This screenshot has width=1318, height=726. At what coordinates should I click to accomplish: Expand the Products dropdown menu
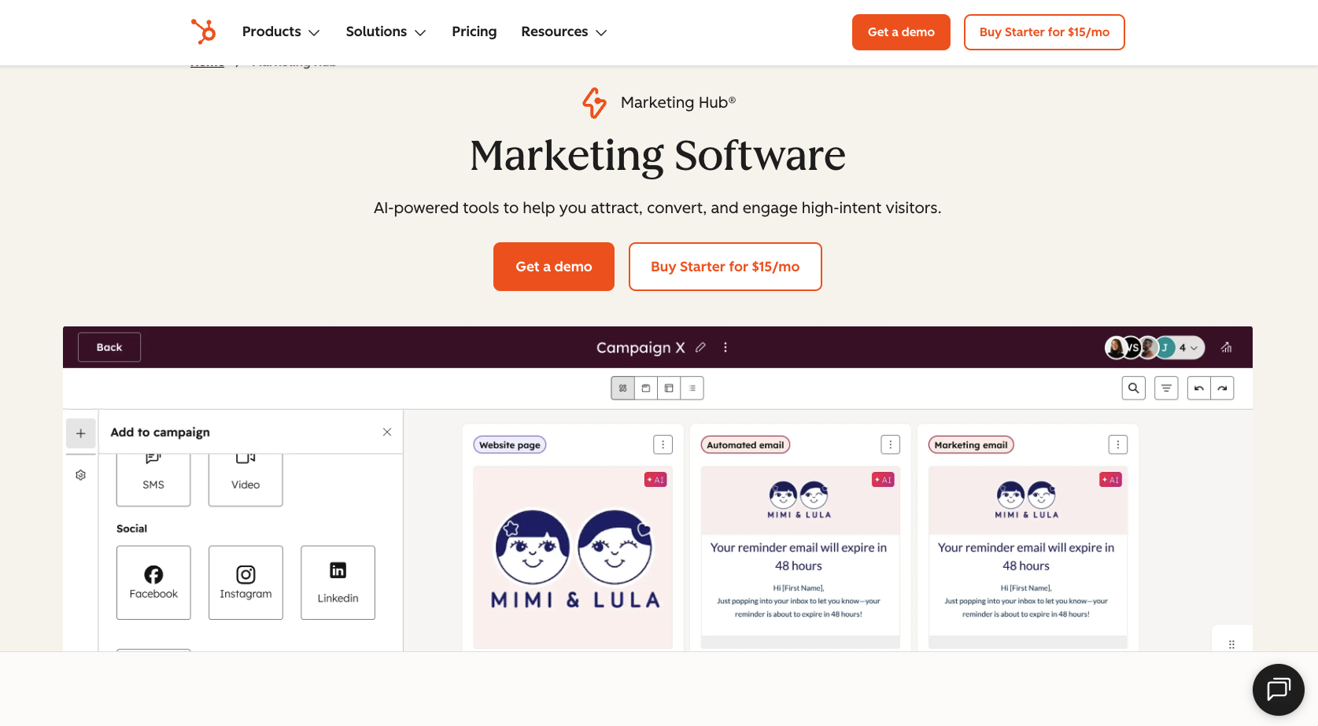pos(281,31)
